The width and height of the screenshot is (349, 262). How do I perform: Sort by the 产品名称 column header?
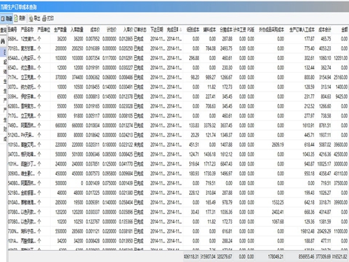(27, 29)
